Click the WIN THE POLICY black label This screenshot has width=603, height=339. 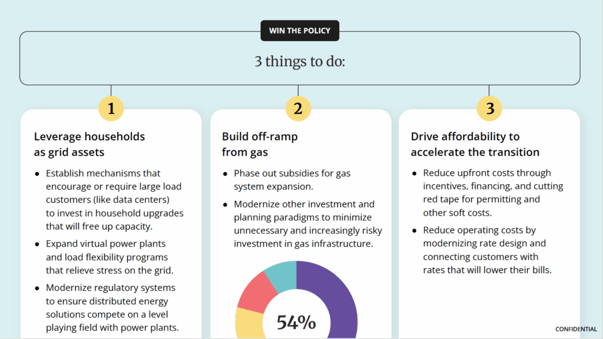(300, 31)
